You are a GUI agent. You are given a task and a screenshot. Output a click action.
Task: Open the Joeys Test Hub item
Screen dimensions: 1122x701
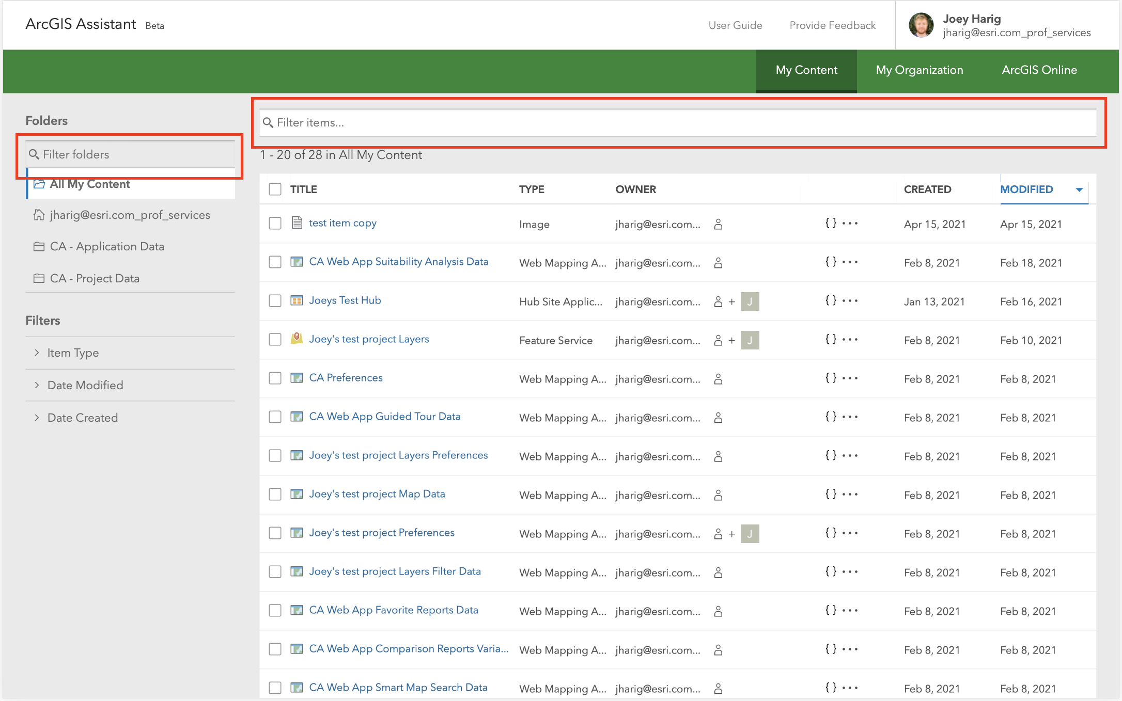(345, 300)
